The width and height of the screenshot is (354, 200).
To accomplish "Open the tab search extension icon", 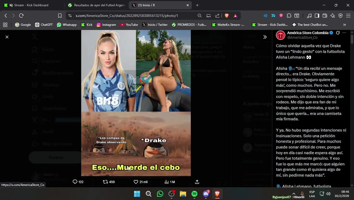I will point(297,16).
